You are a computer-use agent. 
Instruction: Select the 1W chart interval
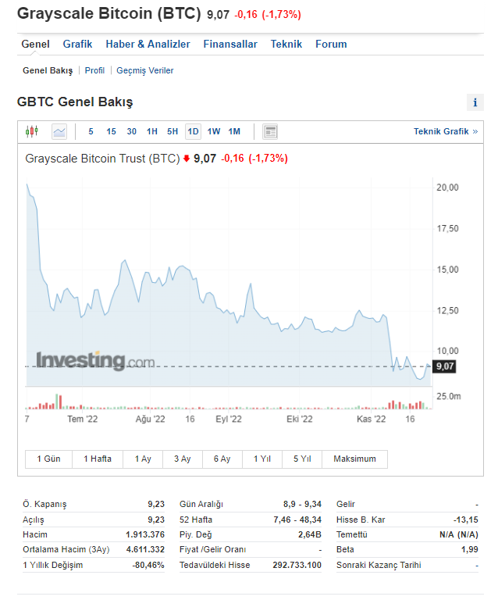tap(214, 131)
